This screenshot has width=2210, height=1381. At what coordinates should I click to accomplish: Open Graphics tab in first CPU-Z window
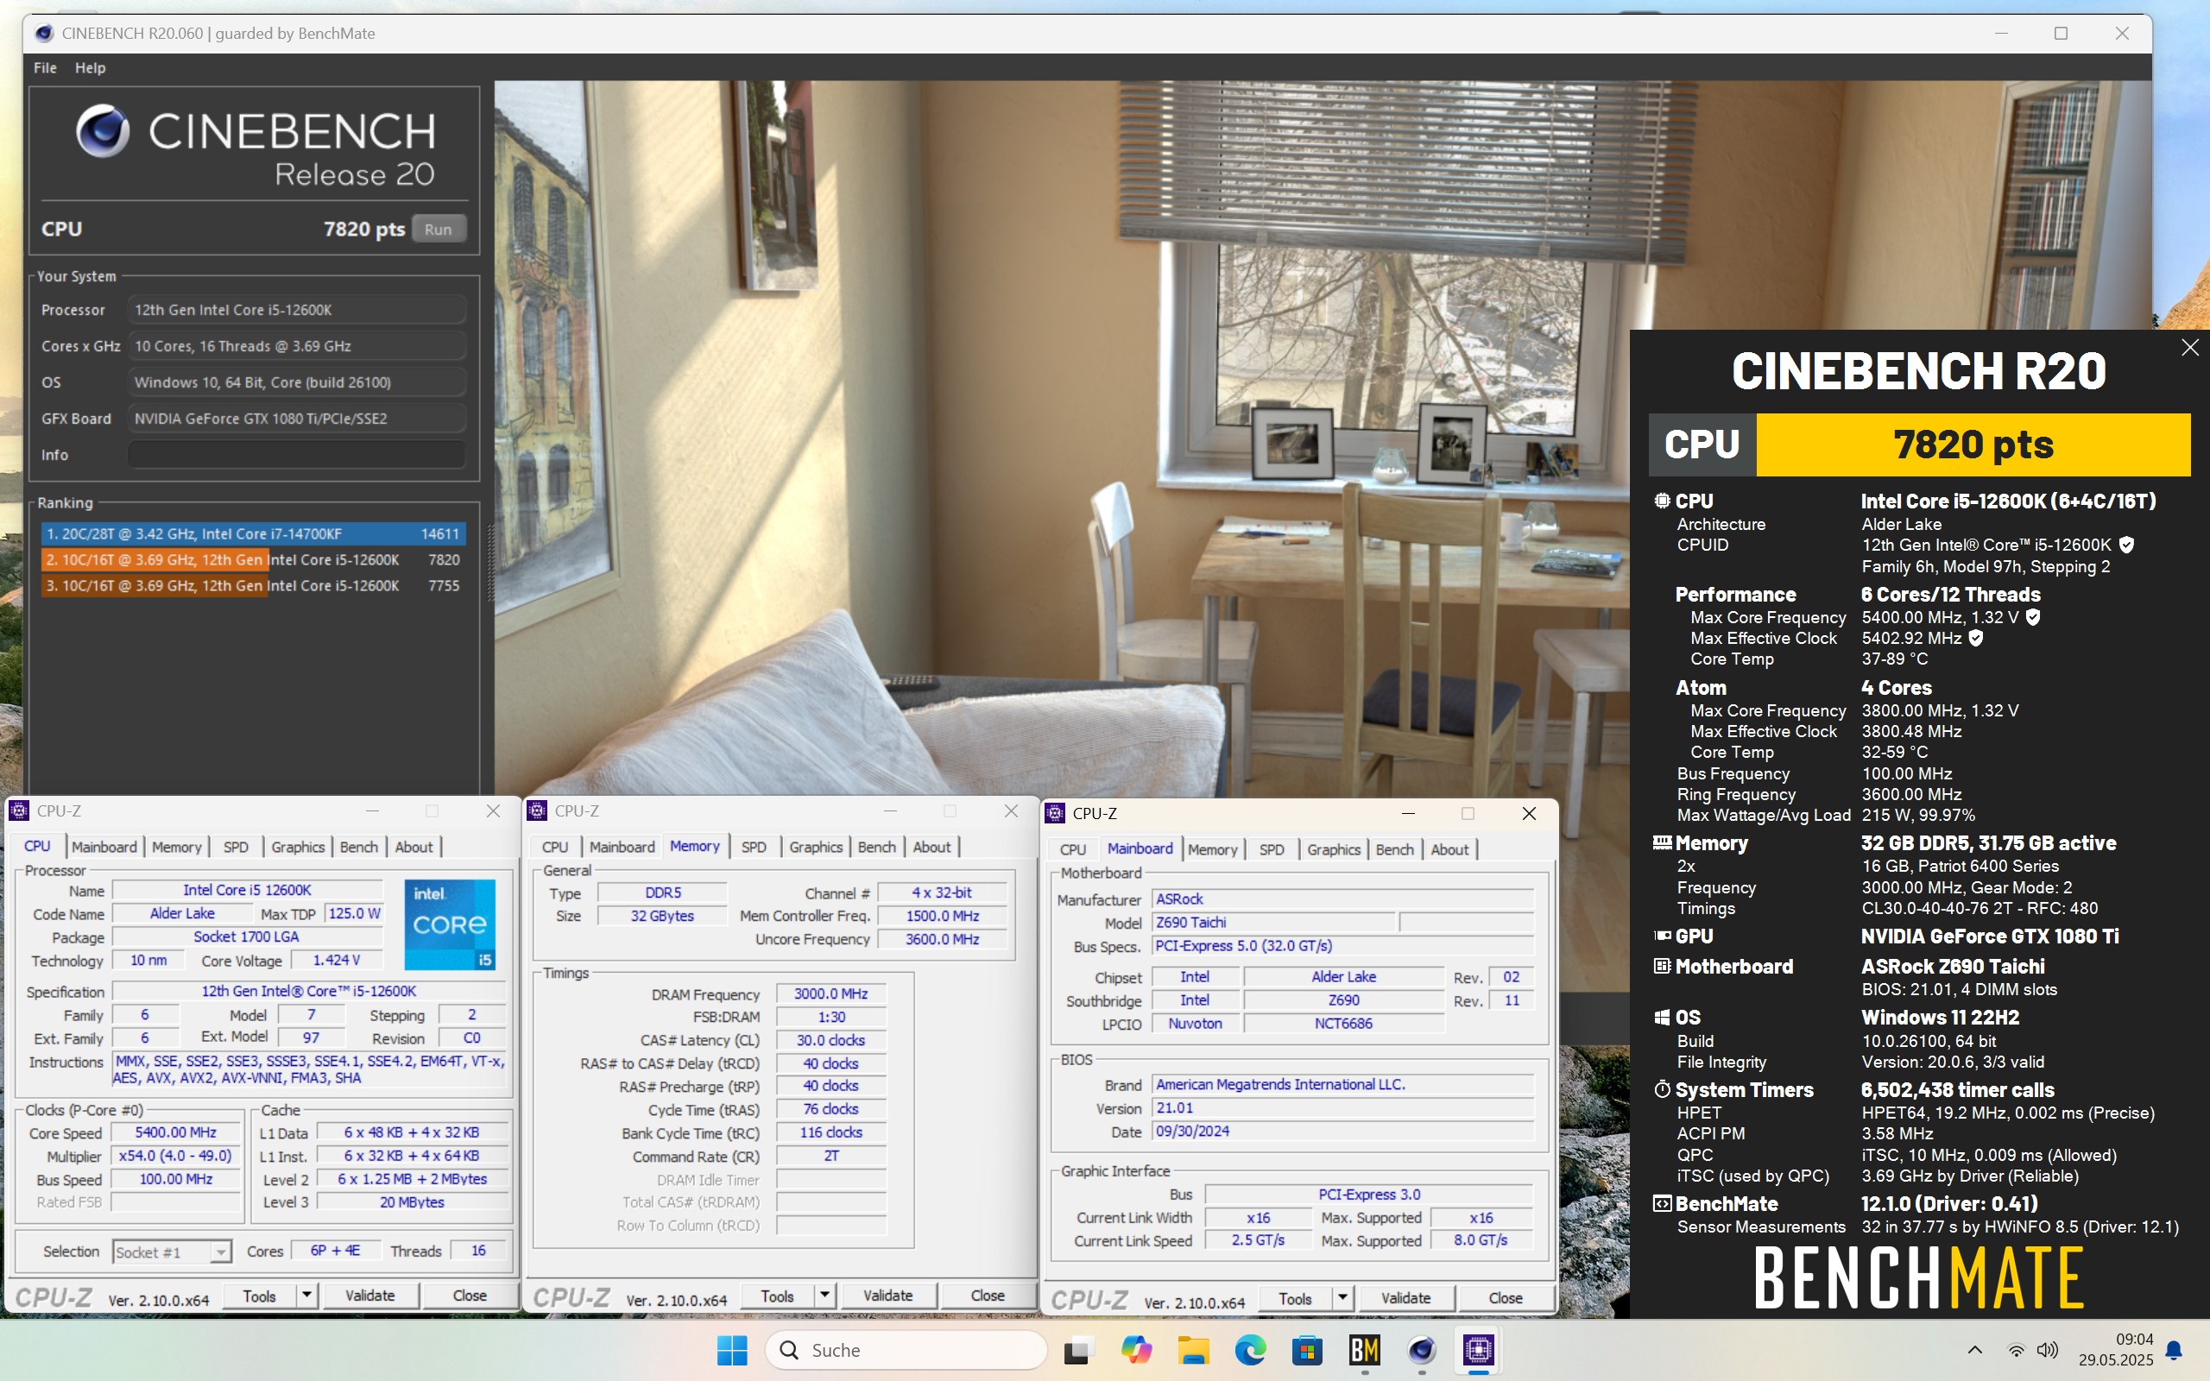(x=298, y=847)
